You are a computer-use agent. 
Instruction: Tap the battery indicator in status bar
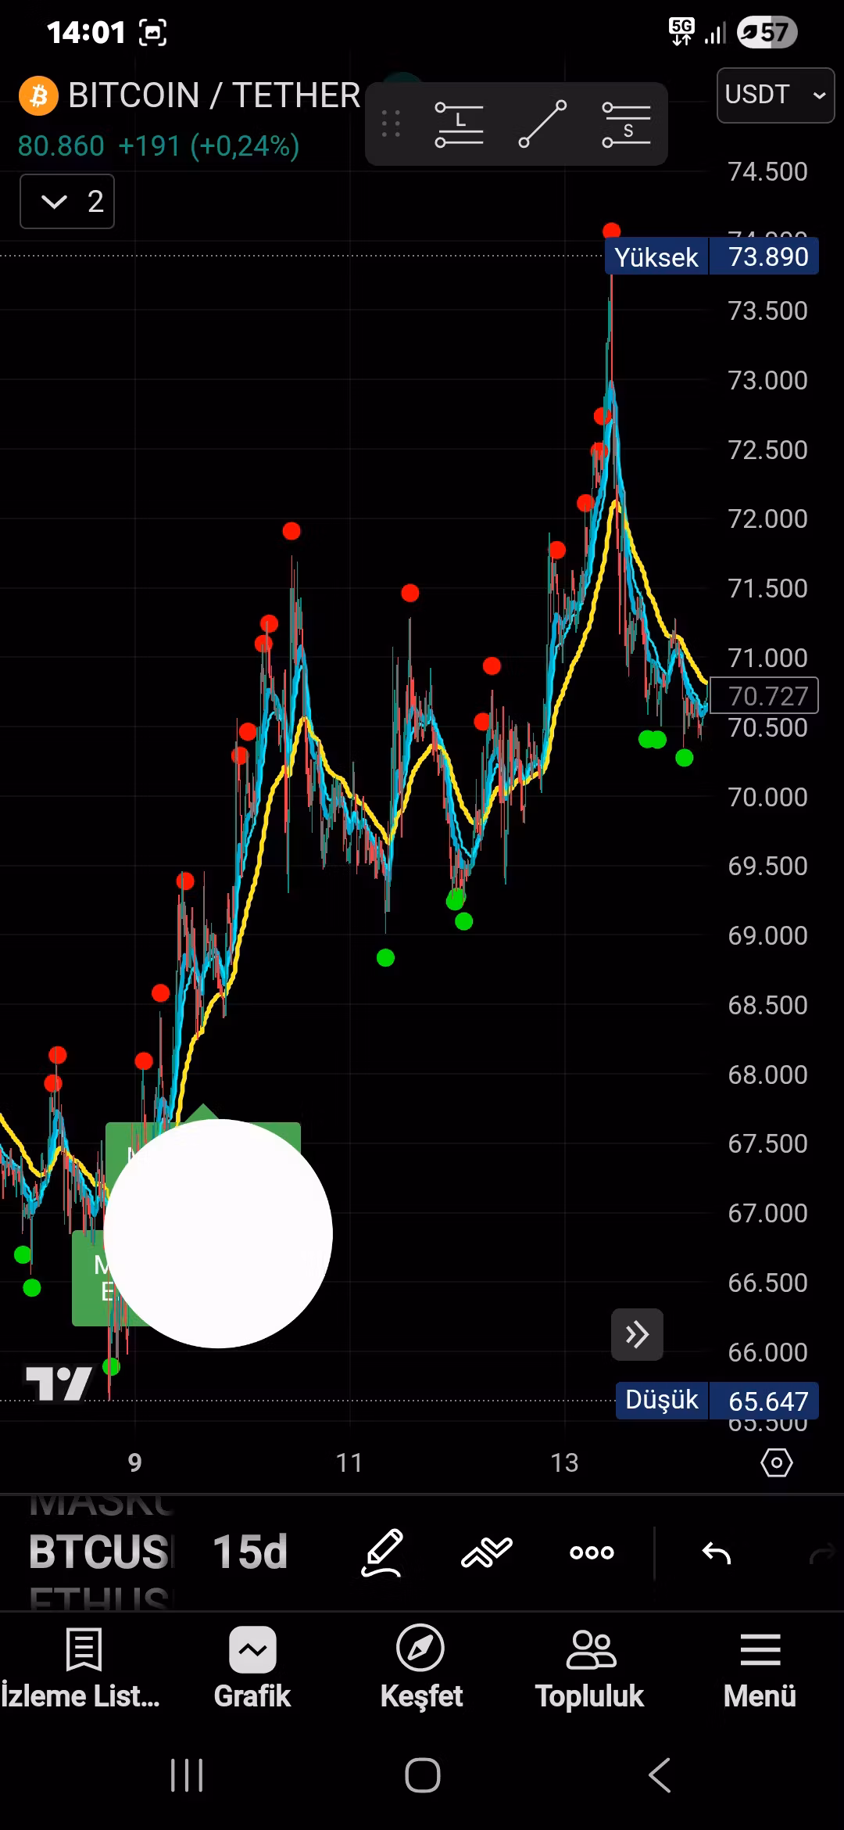point(767,32)
